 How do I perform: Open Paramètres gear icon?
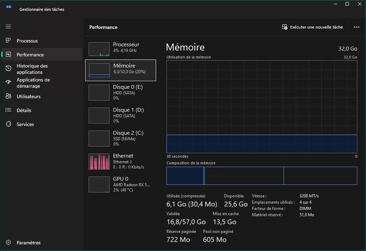click(9, 242)
